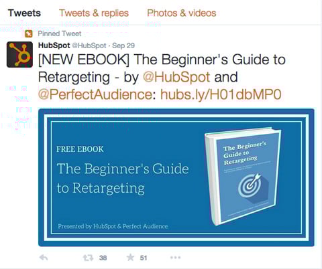The width and height of the screenshot is (322, 269).
Task: Click the retweet count 38
Action: tap(103, 258)
